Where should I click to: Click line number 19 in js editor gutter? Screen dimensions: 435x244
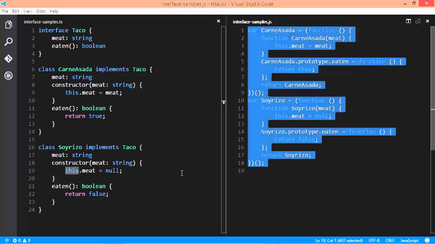click(x=241, y=170)
